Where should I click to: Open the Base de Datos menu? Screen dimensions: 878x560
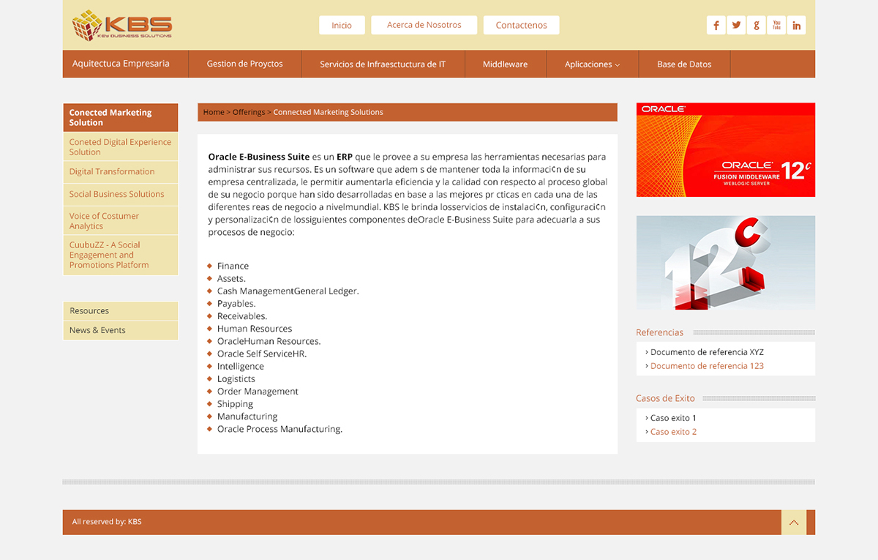[684, 64]
